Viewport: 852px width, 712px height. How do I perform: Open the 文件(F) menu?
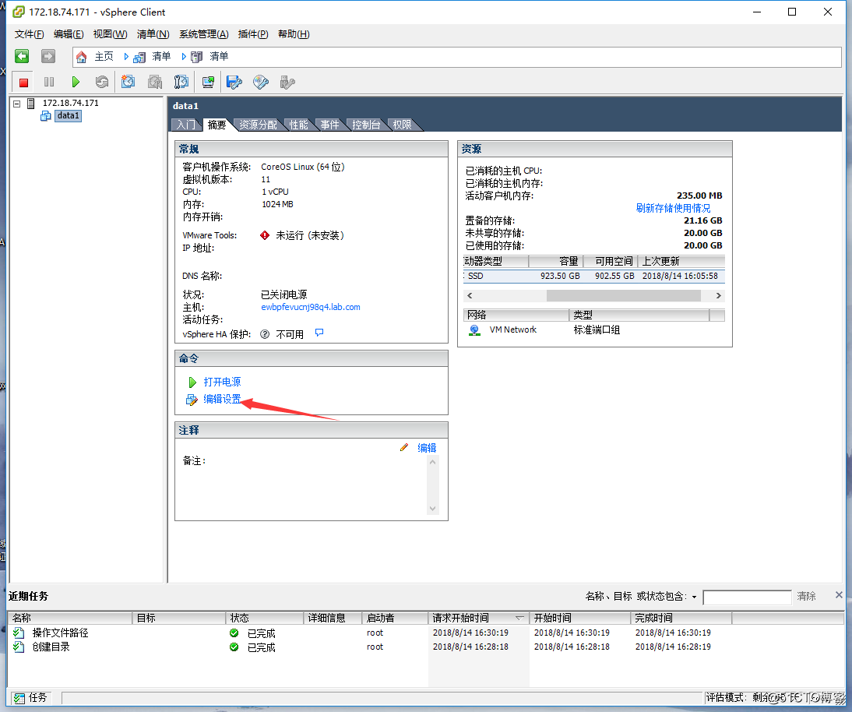click(x=30, y=34)
